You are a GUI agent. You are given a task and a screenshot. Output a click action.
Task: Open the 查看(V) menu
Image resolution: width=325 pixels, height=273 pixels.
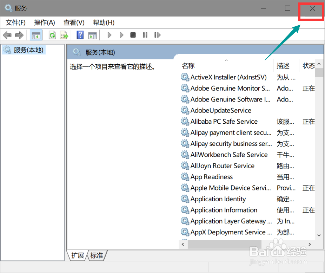tap(73, 22)
